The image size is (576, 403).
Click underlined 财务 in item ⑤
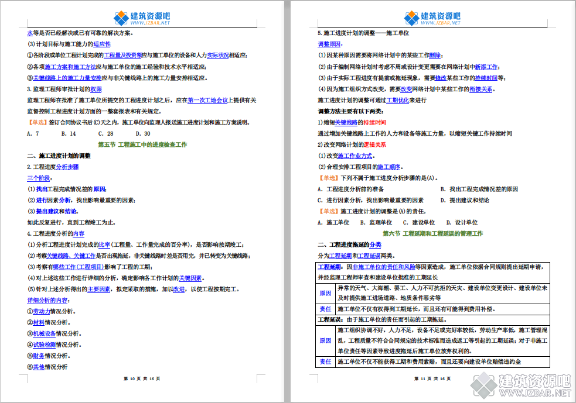click(39, 356)
